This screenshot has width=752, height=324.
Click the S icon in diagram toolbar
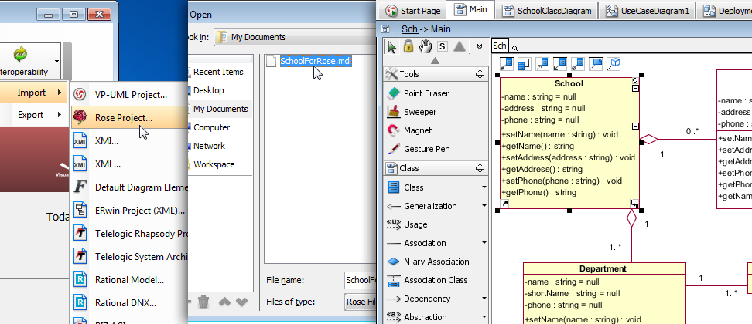tap(443, 46)
